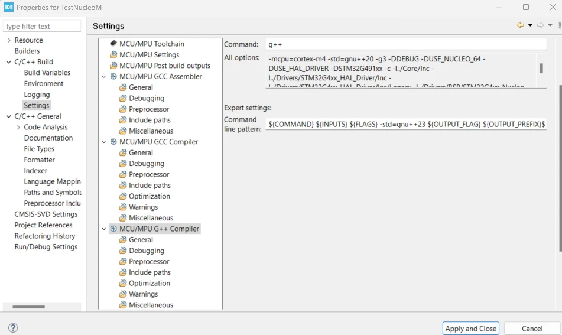Select Builders in the left tree
Viewport: 562px width, 335px height.
click(x=27, y=51)
